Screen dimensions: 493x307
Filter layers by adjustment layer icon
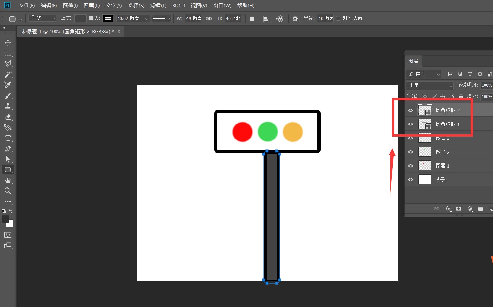(460, 74)
